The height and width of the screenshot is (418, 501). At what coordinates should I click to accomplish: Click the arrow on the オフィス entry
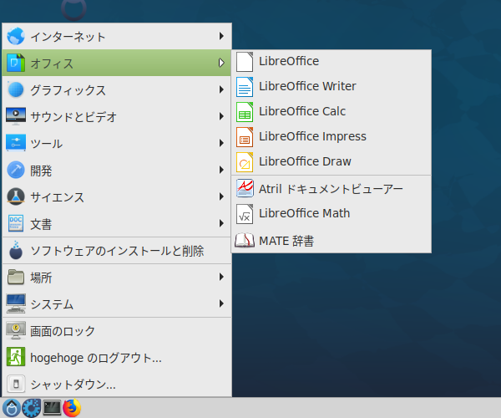[x=221, y=63]
